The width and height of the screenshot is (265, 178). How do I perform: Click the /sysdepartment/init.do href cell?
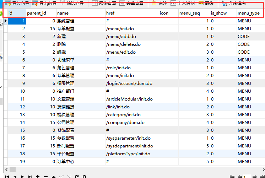coord(132,146)
